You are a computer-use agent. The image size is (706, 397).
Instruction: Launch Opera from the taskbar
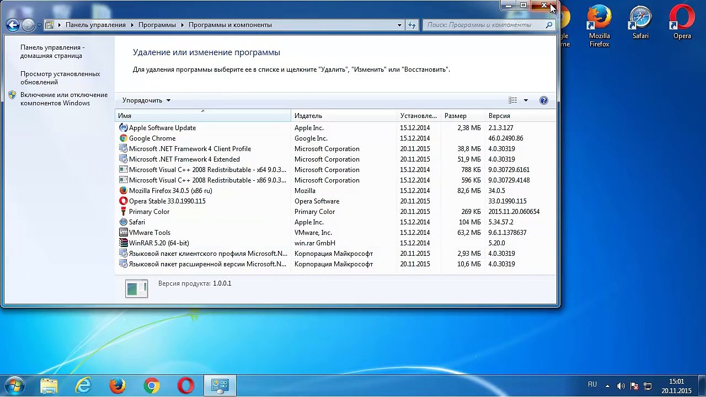click(186, 385)
